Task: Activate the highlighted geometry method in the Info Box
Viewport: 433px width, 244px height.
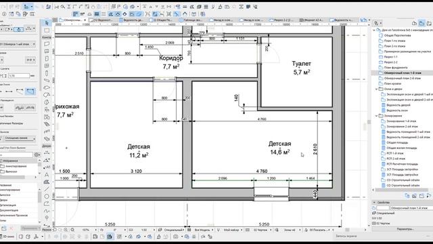Action: click(x=18, y=29)
